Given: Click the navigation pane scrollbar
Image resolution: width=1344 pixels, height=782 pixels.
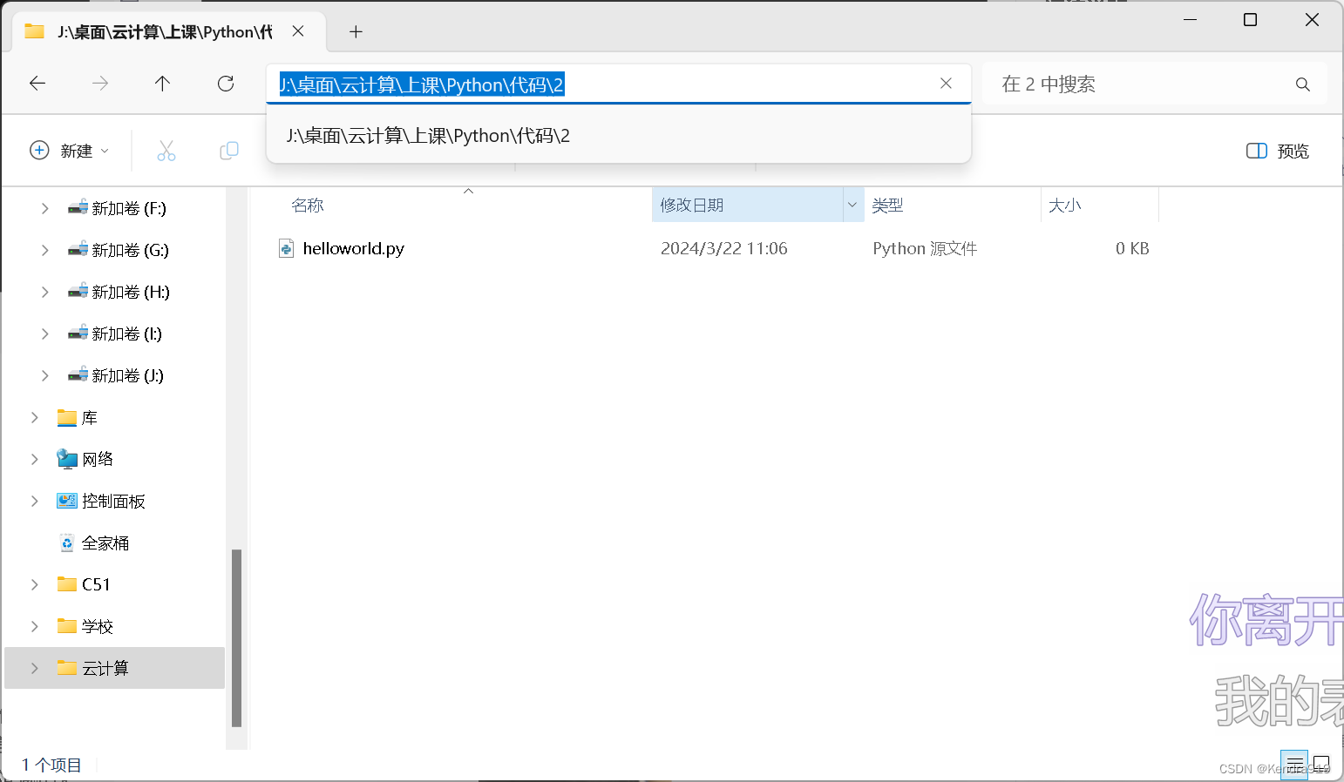Looking at the screenshot, I should pyautogui.click(x=236, y=637).
